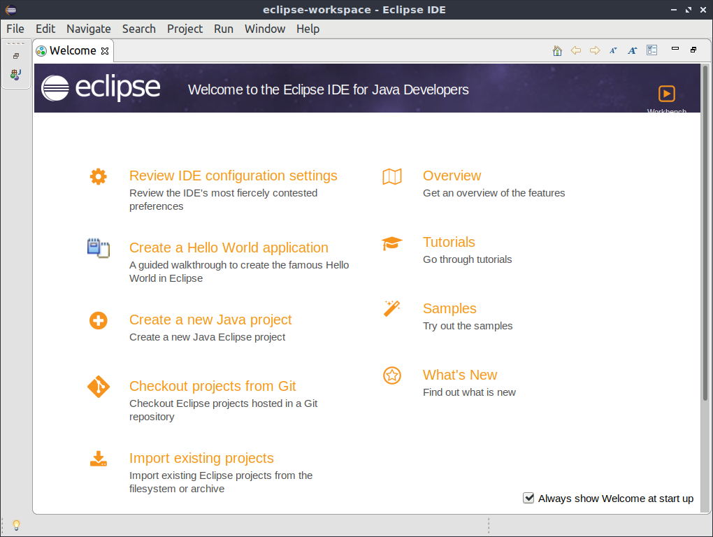Click the banner welcome heading text
713x537 pixels.
329,89
